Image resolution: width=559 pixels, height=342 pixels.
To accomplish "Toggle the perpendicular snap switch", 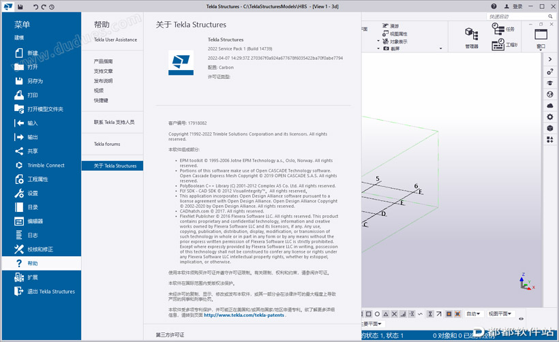I will click(403, 314).
